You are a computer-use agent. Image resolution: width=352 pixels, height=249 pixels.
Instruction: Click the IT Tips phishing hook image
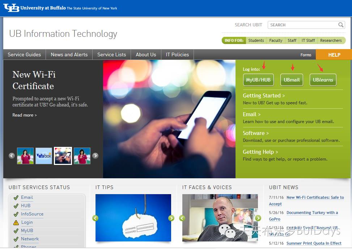[133, 218]
